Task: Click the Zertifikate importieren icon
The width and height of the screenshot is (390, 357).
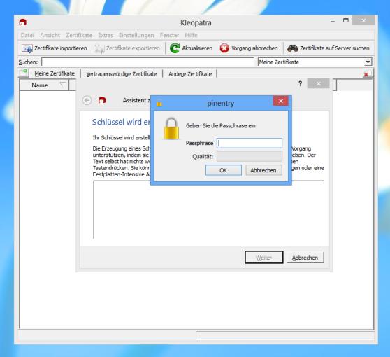Action: (x=27, y=48)
